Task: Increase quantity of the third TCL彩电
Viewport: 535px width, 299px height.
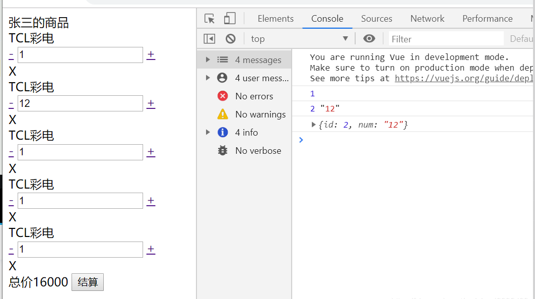Action: pos(151,152)
